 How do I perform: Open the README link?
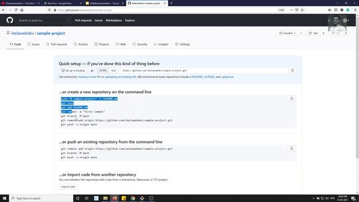click(197, 77)
